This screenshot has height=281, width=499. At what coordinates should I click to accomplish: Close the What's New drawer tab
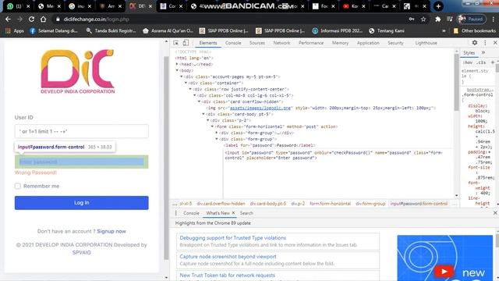click(233, 213)
